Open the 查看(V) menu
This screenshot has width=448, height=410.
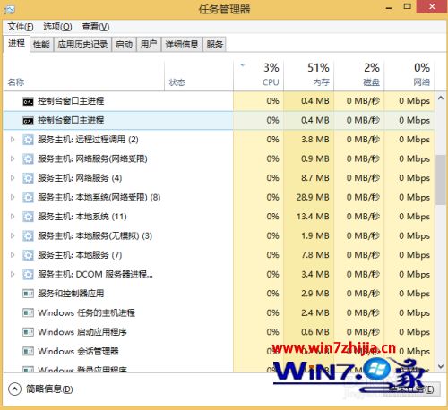[96, 27]
